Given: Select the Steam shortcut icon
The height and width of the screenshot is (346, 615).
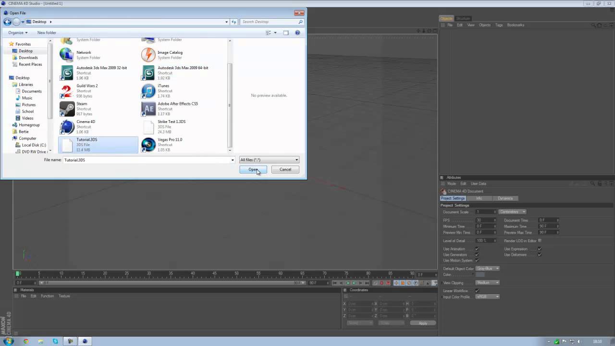Looking at the screenshot, I should click(x=67, y=109).
